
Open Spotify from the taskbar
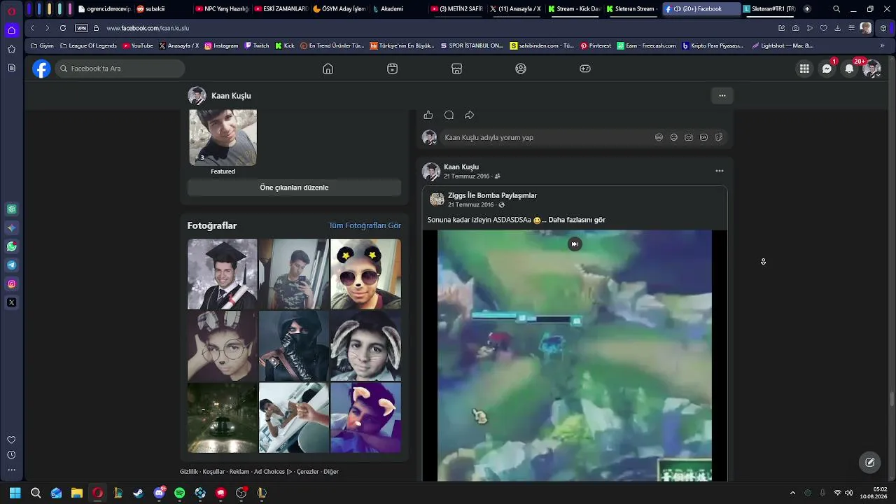tap(179, 493)
